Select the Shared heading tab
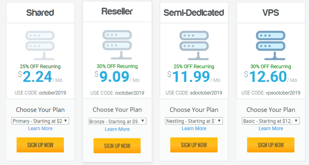The height and width of the screenshot is (165, 309). 40,13
